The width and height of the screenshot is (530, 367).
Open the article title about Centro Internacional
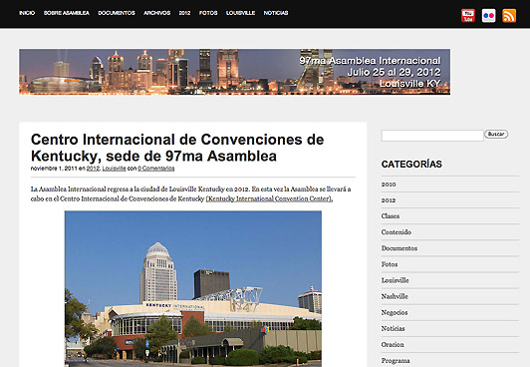[177, 148]
